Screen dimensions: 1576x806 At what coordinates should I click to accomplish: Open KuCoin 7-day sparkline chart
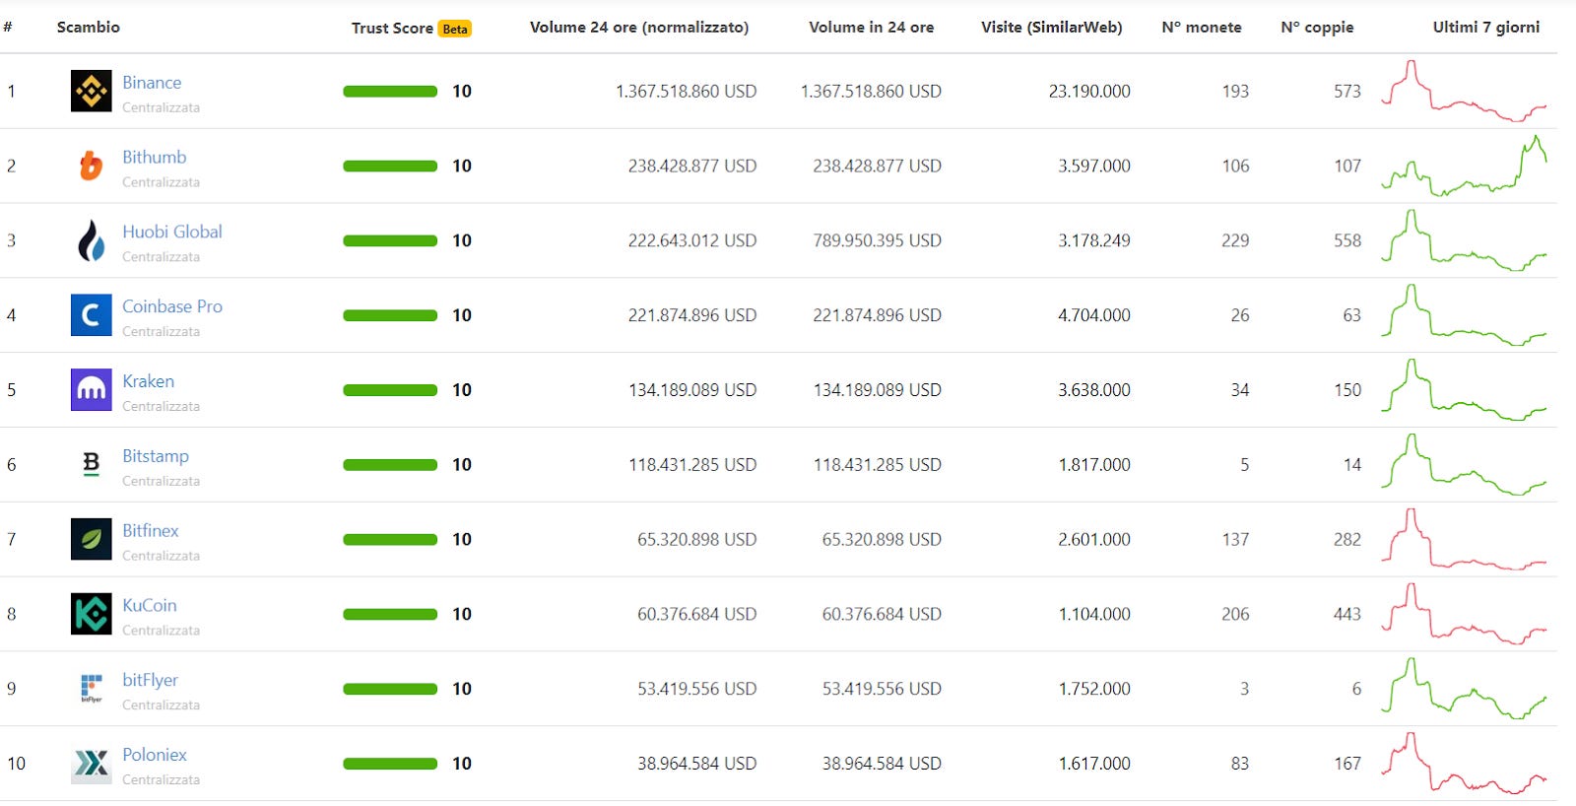pyautogui.click(x=1464, y=614)
